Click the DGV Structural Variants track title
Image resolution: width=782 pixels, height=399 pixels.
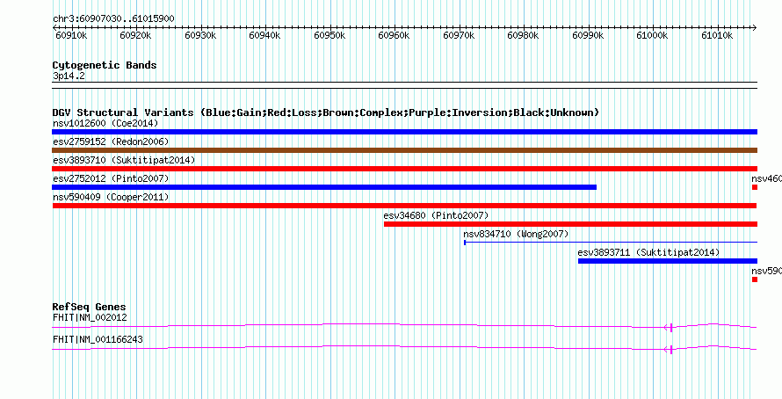(326, 112)
